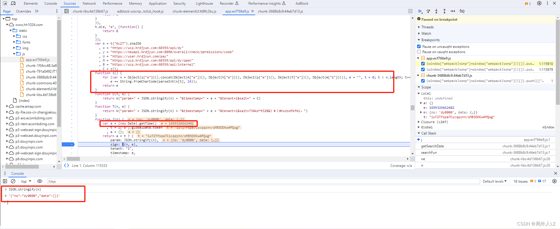Open chunk-libs.4d136b67.js:26 link for frame ne
560x229 pixels.
click(x=530, y=159)
